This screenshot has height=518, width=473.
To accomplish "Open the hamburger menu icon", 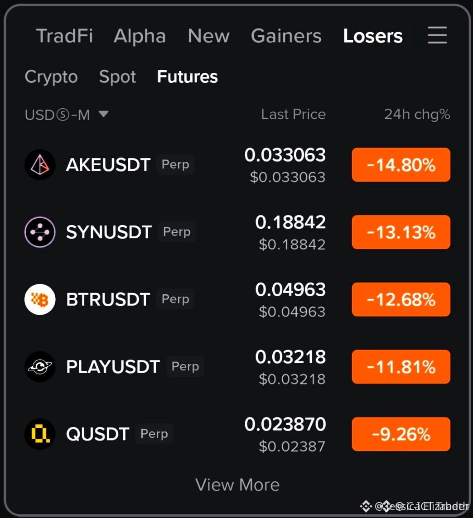I will pyautogui.click(x=437, y=35).
